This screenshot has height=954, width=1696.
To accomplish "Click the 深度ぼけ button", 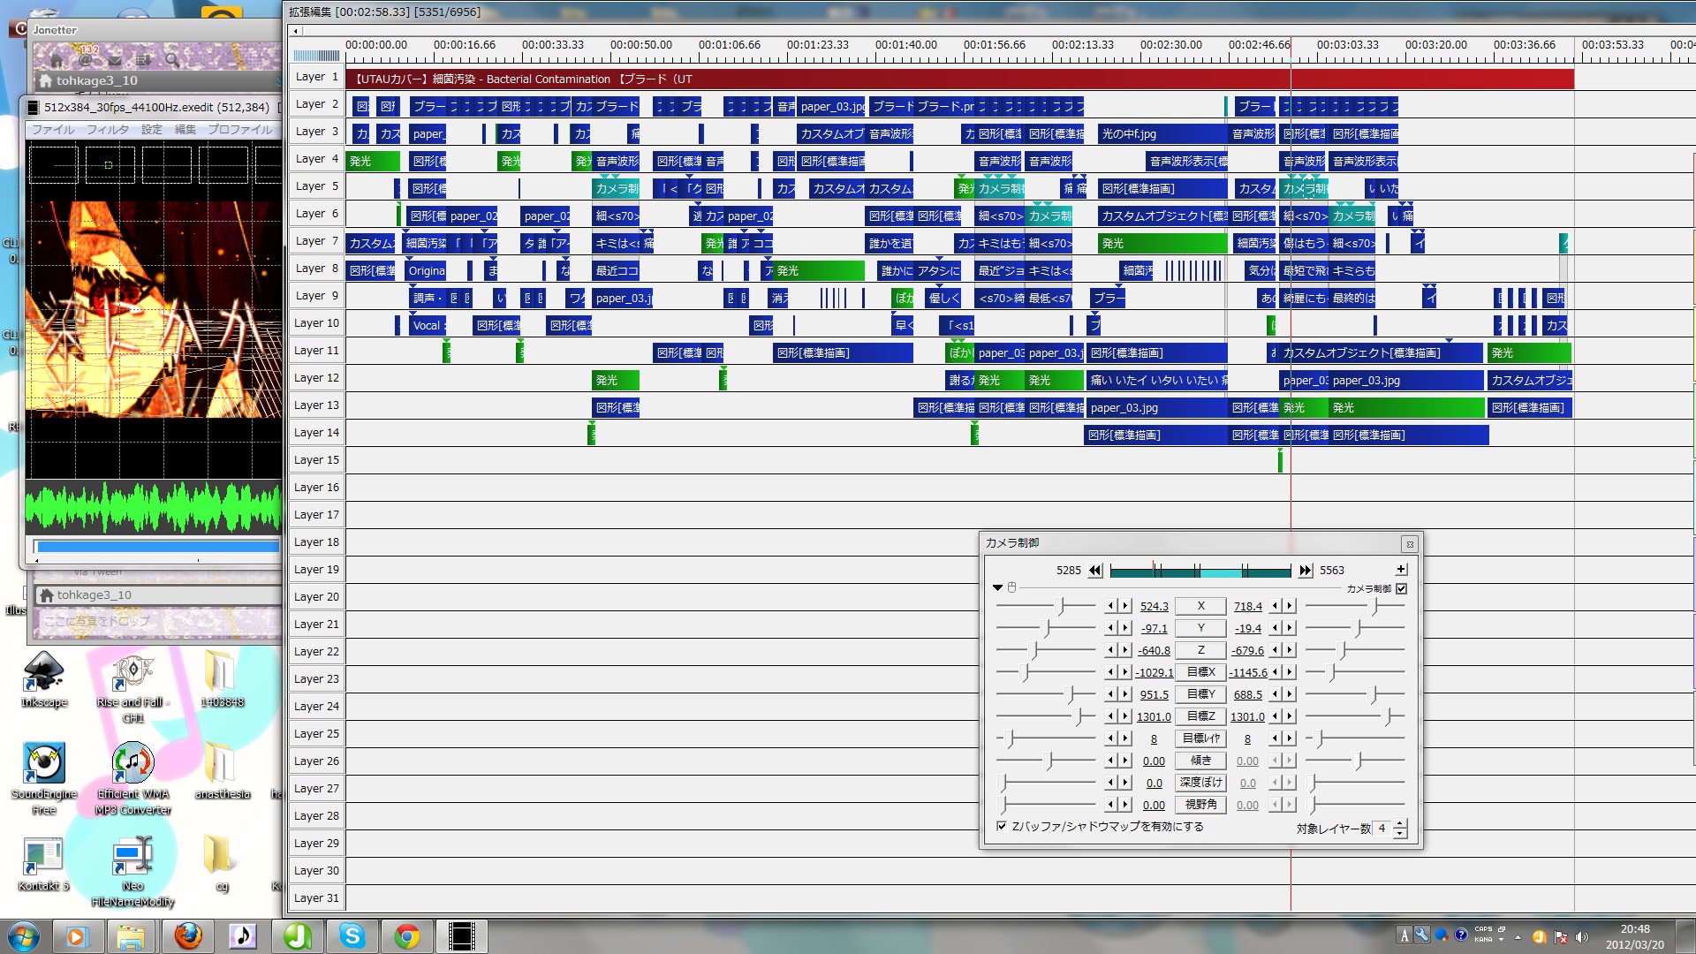I will coord(1200,783).
